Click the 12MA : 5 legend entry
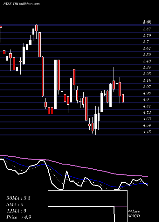This screenshot has width=159, height=222. [17, 211]
